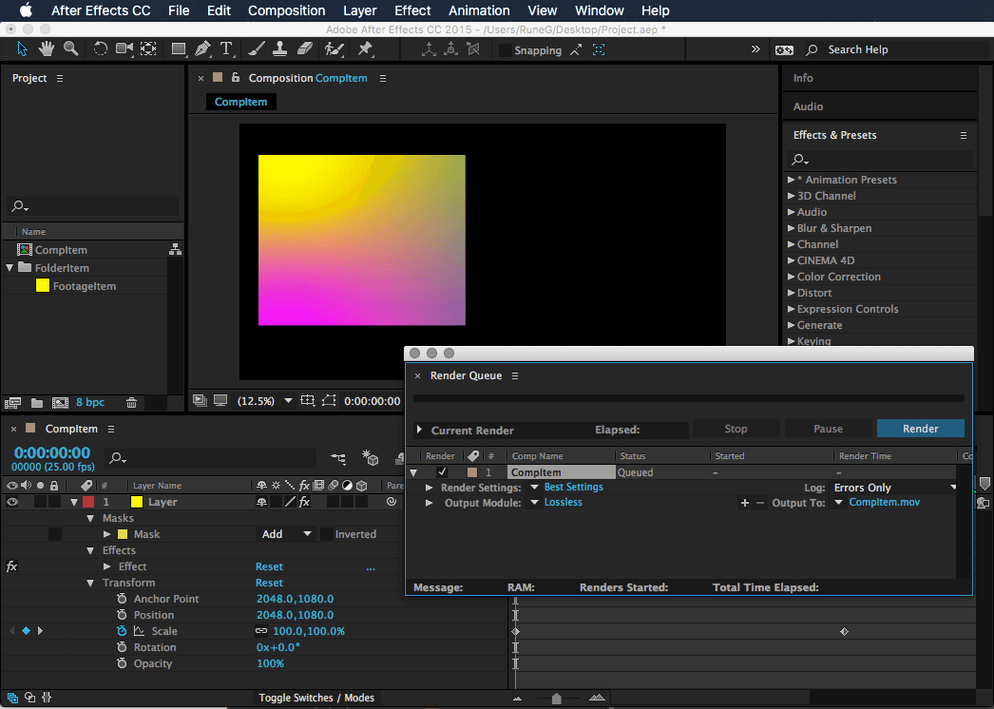This screenshot has width=994, height=709.
Task: Click the timeline zoom slider handle
Action: (556, 699)
